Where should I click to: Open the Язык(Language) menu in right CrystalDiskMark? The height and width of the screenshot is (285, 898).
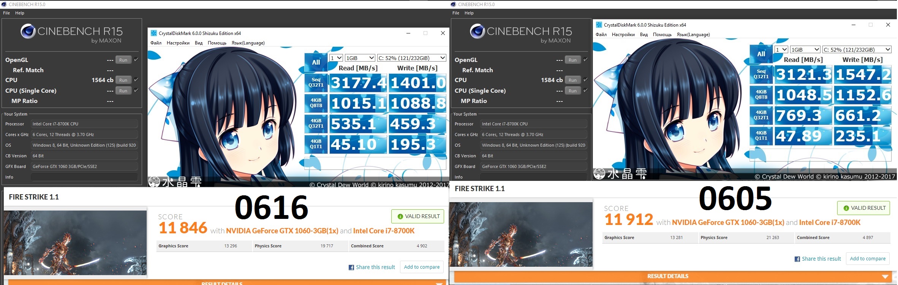point(693,35)
